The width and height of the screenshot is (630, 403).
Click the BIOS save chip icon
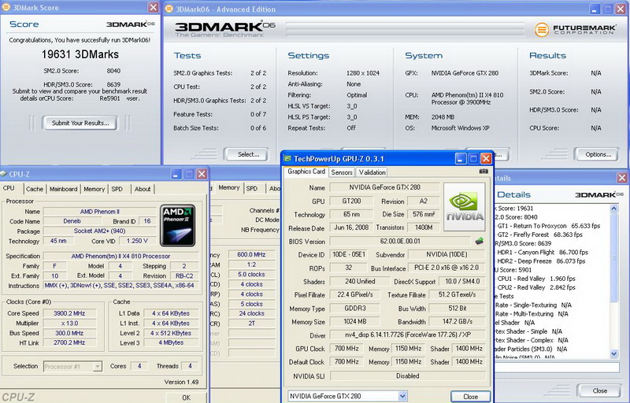[478, 241]
